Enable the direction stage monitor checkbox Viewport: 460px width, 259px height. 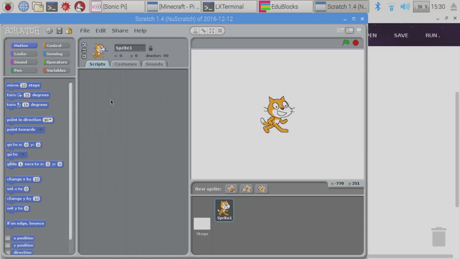tap(8, 253)
